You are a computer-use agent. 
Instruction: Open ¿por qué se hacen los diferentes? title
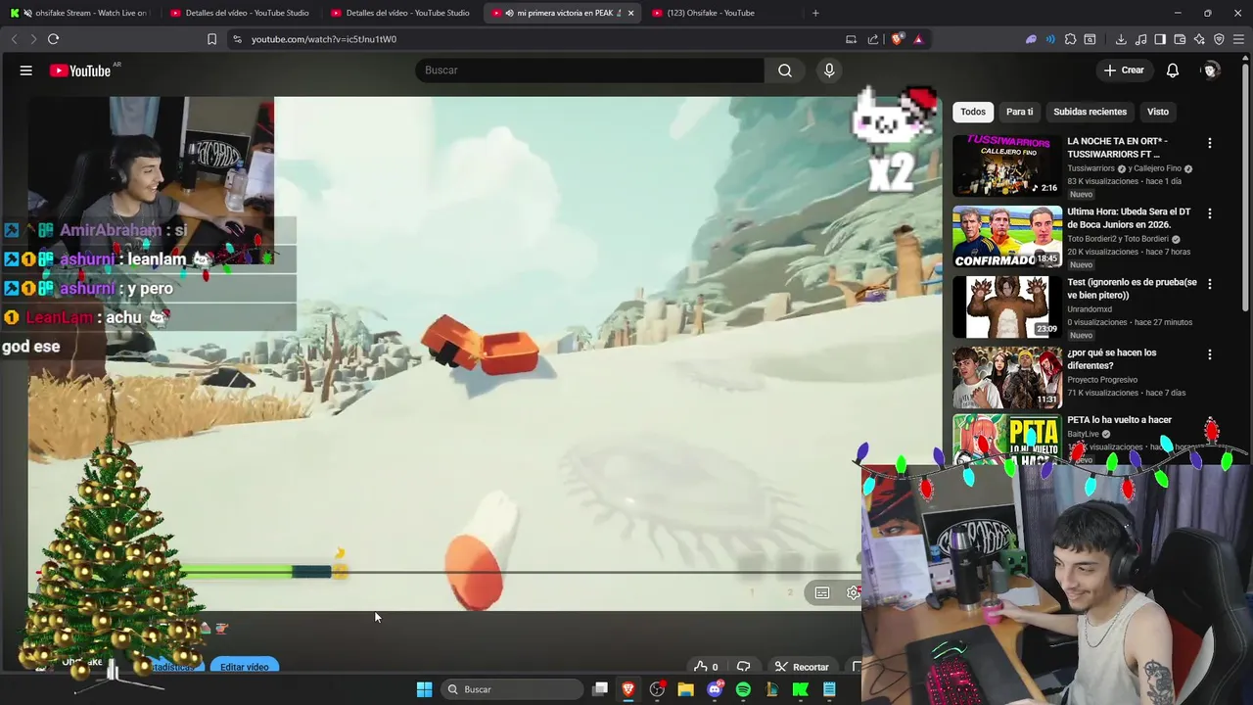[x=1111, y=358]
